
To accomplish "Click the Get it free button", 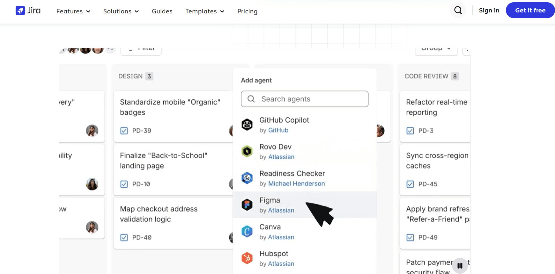I will coord(530,10).
